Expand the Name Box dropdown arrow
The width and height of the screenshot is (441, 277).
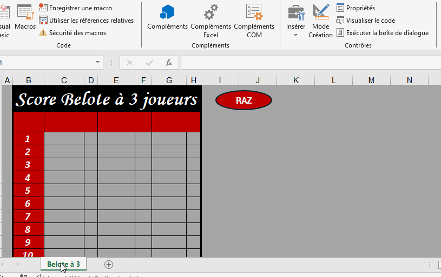point(98,63)
